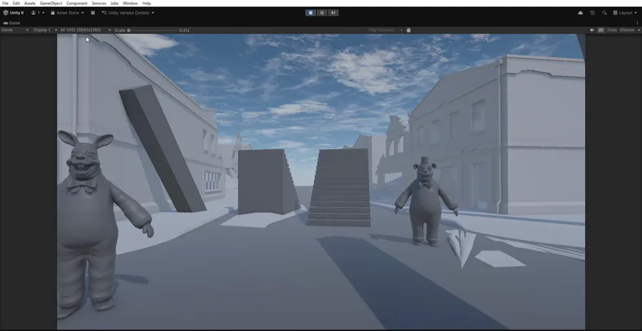Open the account Y dropdown
The width and height of the screenshot is (642, 331).
click(38, 13)
